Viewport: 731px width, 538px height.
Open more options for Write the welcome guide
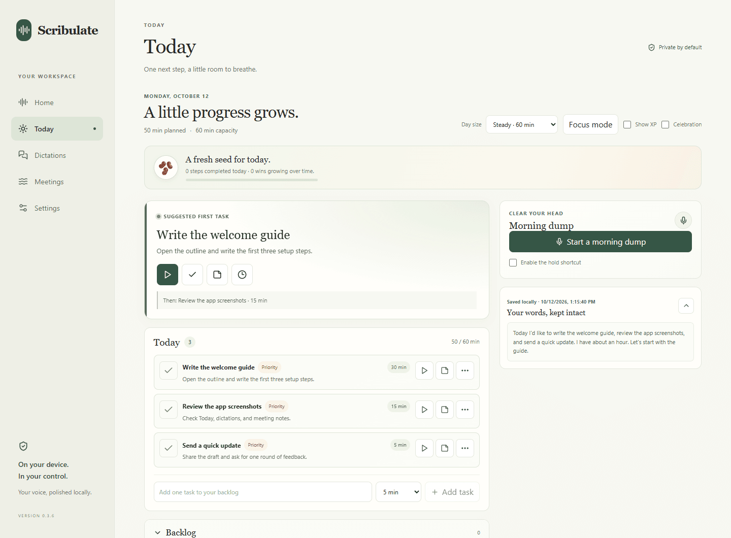[x=465, y=371]
